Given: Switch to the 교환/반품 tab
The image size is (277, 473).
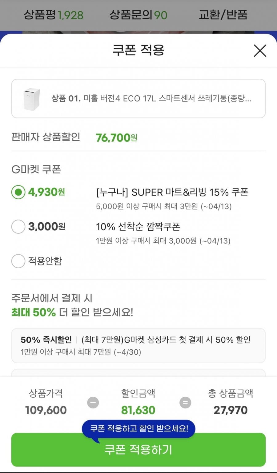Looking at the screenshot, I should (223, 15).
